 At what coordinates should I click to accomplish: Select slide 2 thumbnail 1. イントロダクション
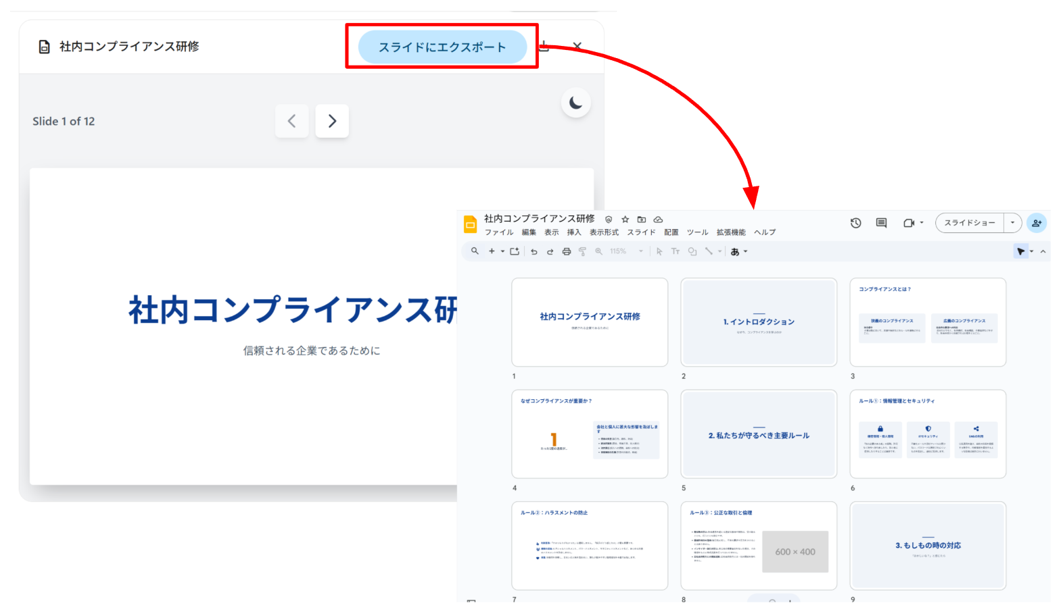click(759, 322)
